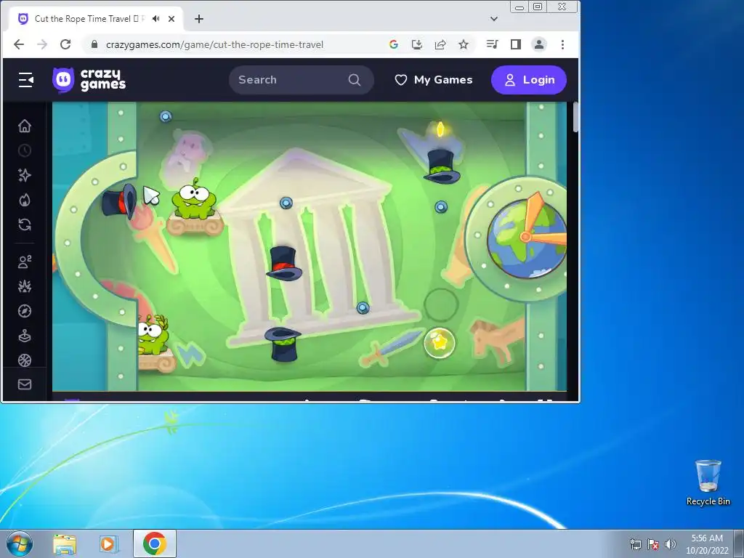
Task: Open the trending flame icon
Action: (x=25, y=201)
